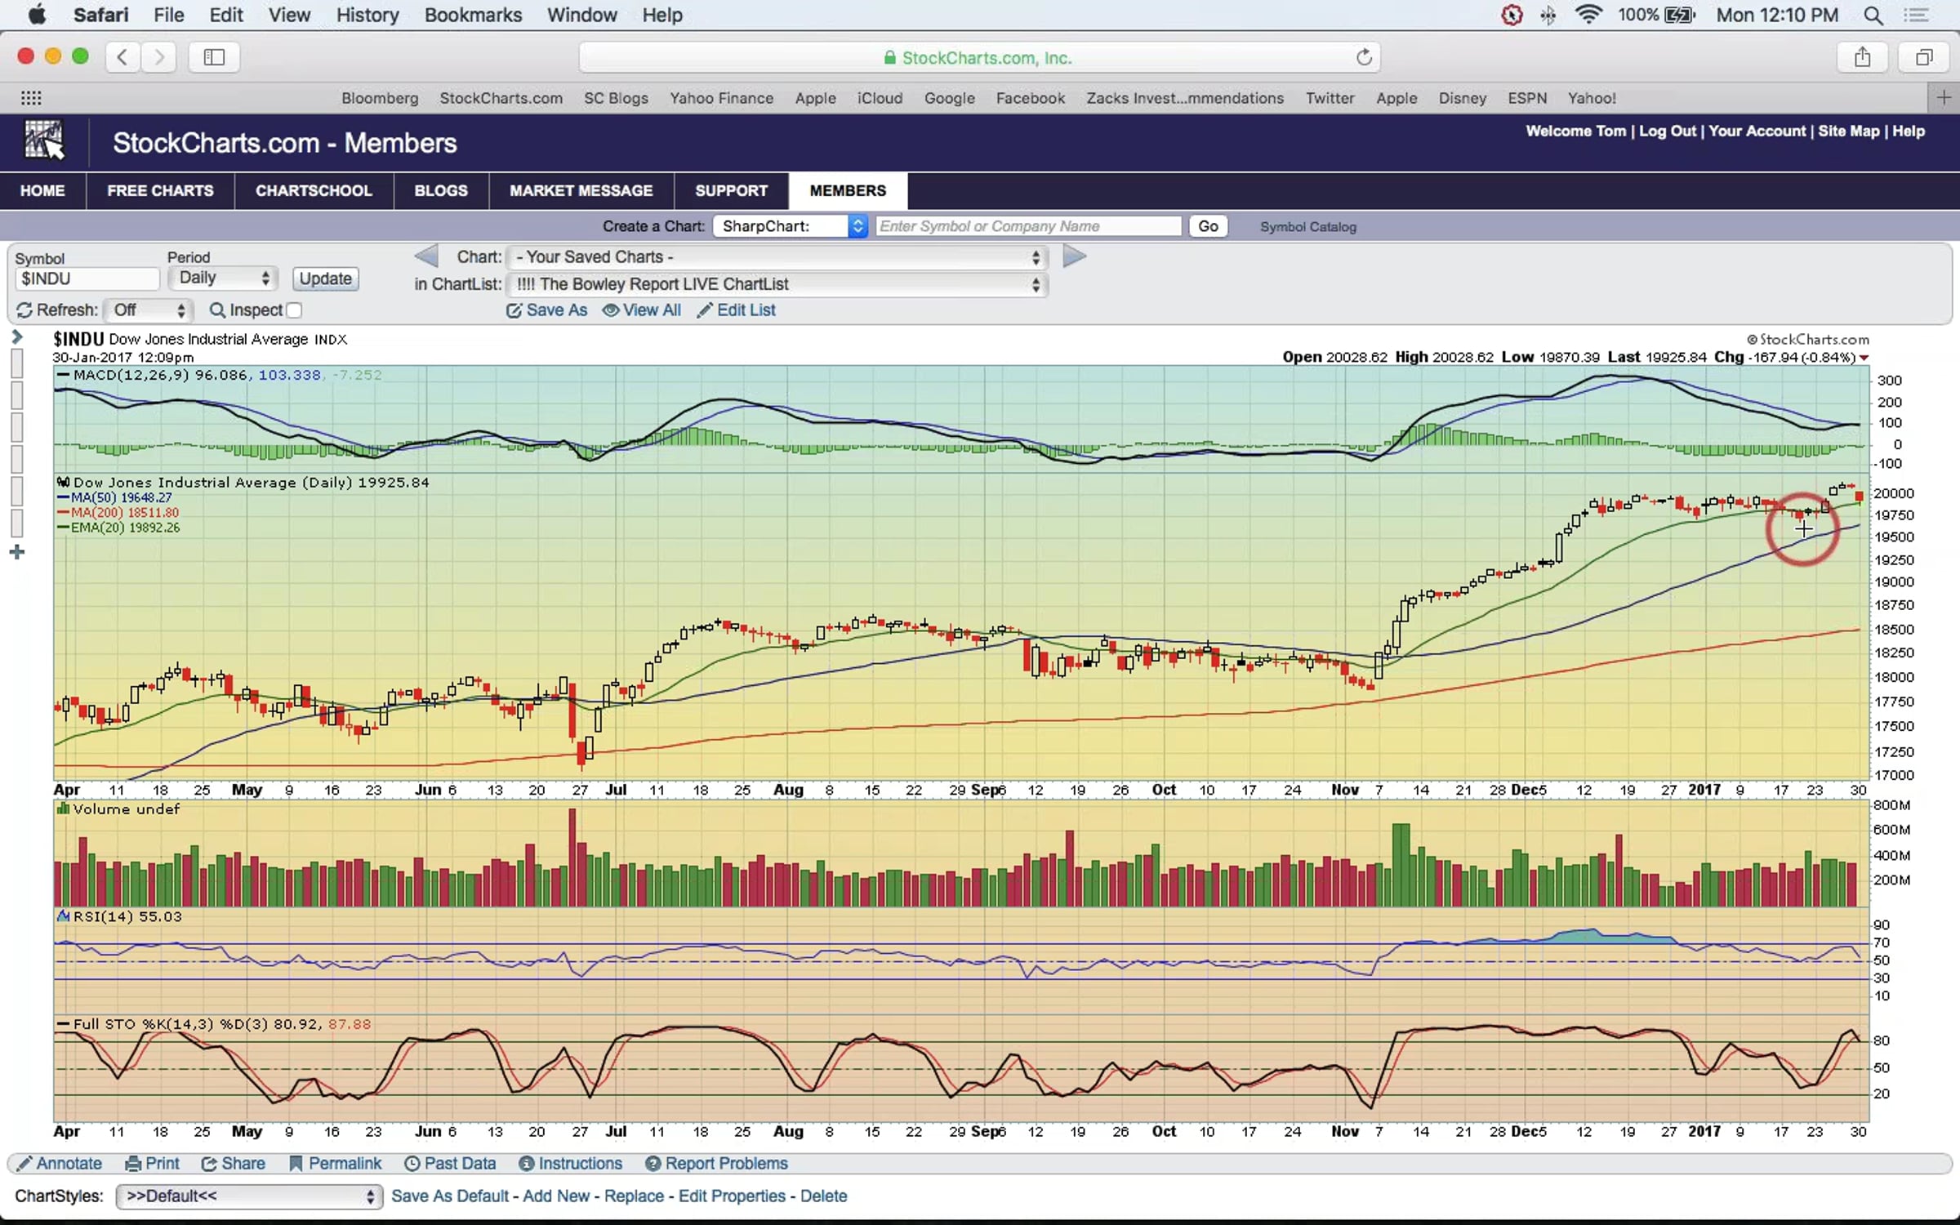Open the ChartStyles Default dropdown
Image resolution: width=1960 pixels, height=1225 pixels.
[x=248, y=1196]
